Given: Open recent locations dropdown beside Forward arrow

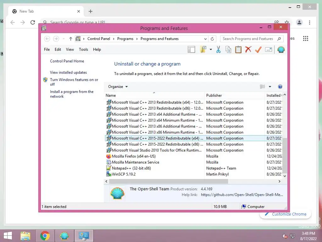Looking at the screenshot, I should pyautogui.click(x=64, y=39).
